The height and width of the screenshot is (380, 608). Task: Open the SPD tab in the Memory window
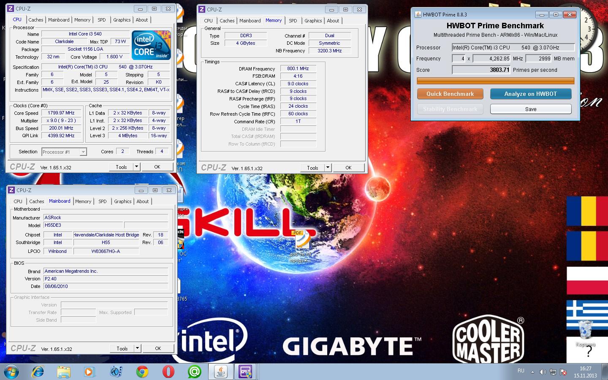tap(293, 21)
